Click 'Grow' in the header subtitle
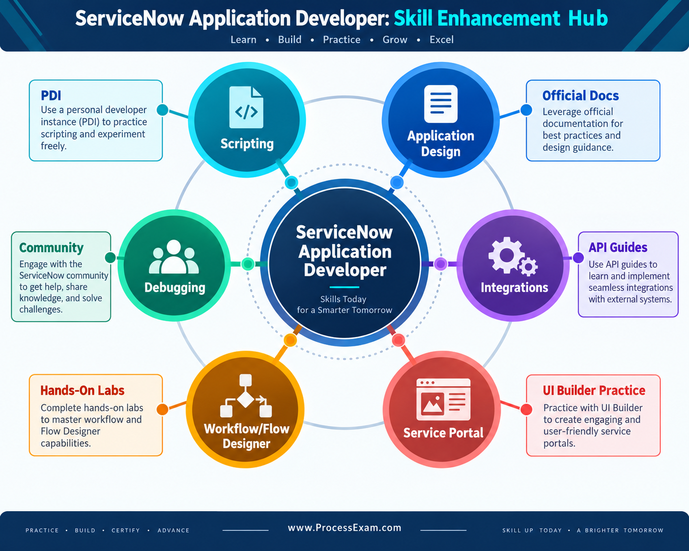This screenshot has width=689, height=551. pos(395,40)
